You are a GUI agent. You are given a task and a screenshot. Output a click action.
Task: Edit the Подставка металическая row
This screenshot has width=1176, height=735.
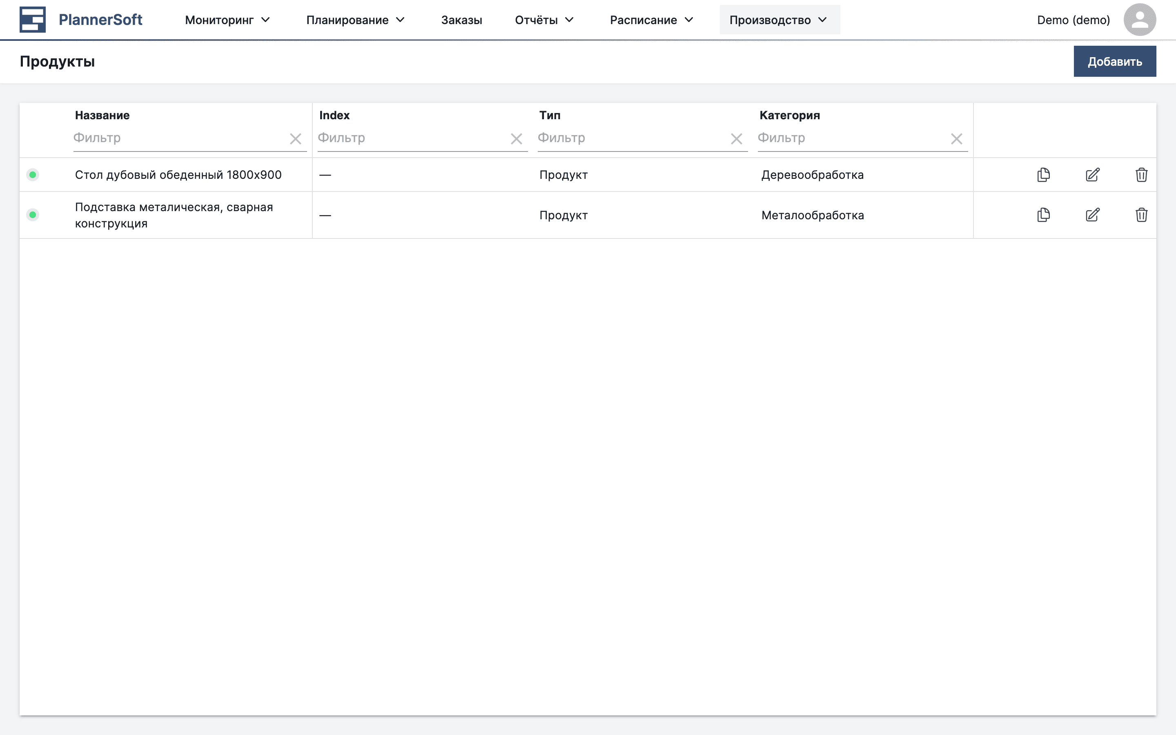pyautogui.click(x=1092, y=215)
